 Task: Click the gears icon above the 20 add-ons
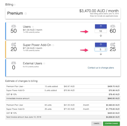14,44
